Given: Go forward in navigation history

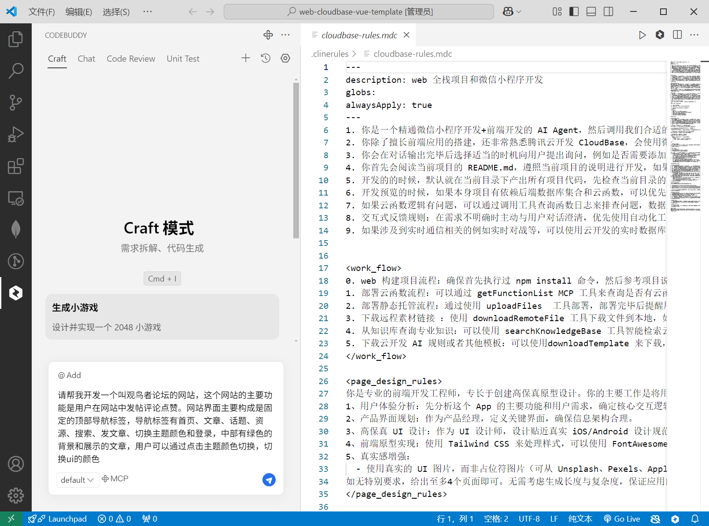Looking at the screenshot, I should point(210,12).
